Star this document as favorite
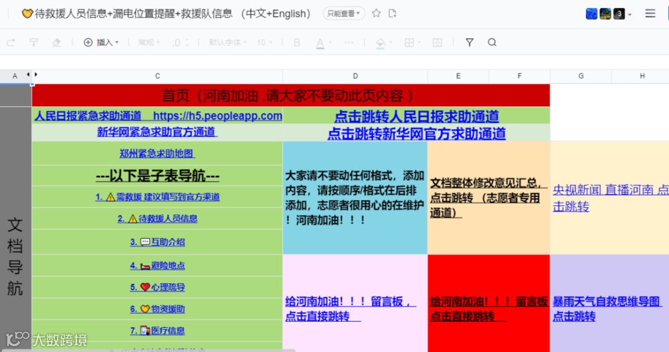Image resolution: width=669 pixels, height=352 pixels. (376, 13)
